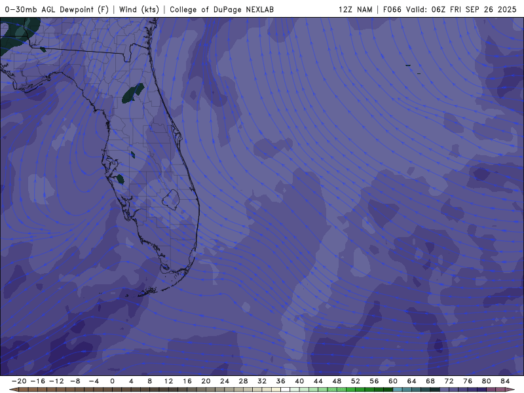Click the "12Z NAM" model run label
This screenshot has width=524, height=393.
point(355,9)
